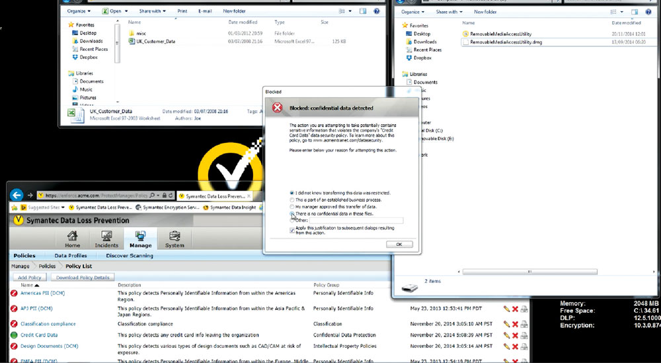Open the System section icon

point(175,239)
